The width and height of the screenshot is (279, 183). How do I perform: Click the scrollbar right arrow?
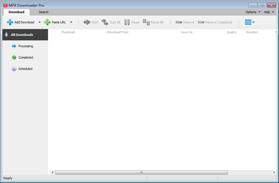click(274, 172)
